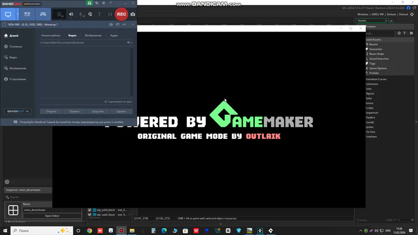
Task: Click the Удалить button
Action: [121, 111]
